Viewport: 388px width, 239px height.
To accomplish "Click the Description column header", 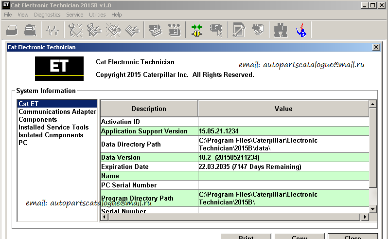I will (149, 109).
